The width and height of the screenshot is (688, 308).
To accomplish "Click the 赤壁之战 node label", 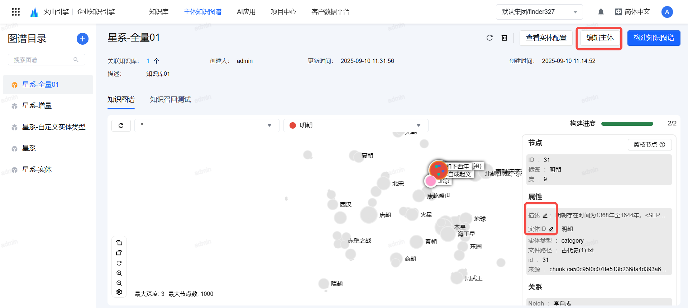I will [359, 240].
